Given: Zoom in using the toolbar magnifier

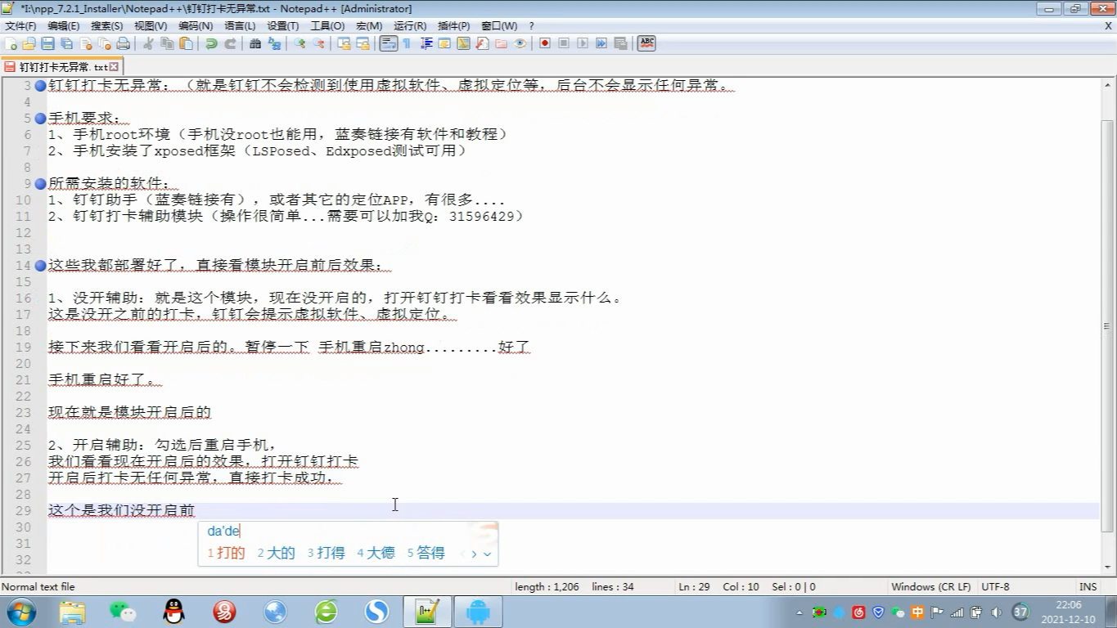Looking at the screenshot, I should [x=300, y=43].
